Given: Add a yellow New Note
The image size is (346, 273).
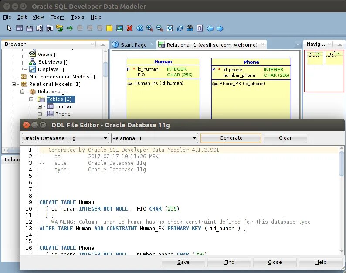Looking at the screenshot, I should pos(109,28).
